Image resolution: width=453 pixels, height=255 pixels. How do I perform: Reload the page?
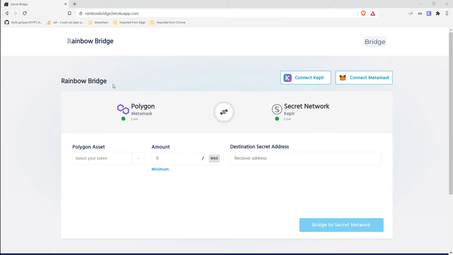point(24,13)
